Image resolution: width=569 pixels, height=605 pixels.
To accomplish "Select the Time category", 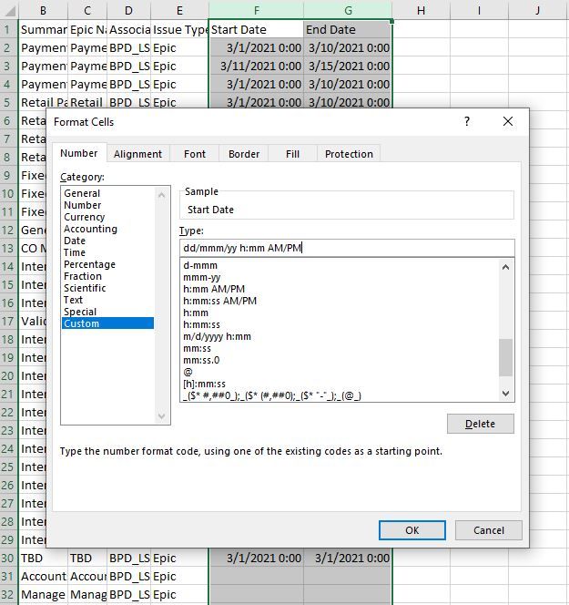I will click(108, 252).
